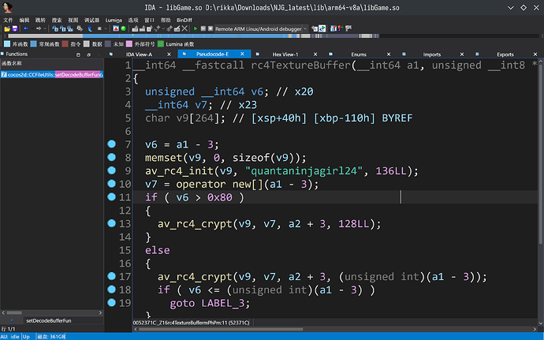Click the first breakpoint-toolbar icon after the green circle
The height and width of the screenshot is (340, 544).
click(x=135, y=28)
